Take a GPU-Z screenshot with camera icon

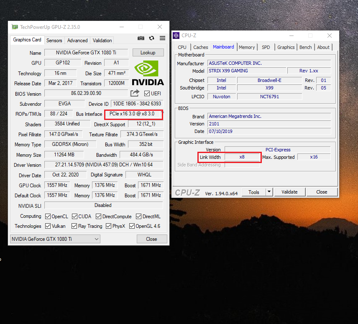click(x=141, y=38)
